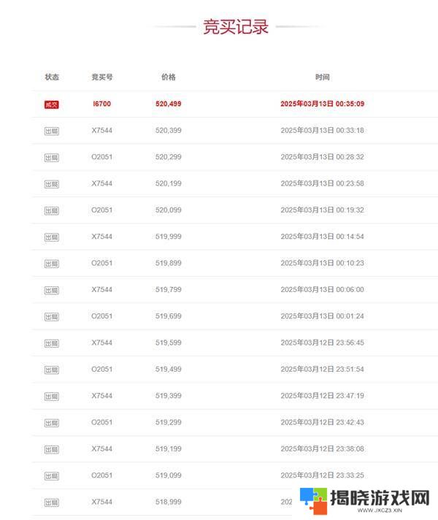Image resolution: width=438 pixels, height=520 pixels.
Task: Click the 竞买号 column header
Action: [101, 77]
